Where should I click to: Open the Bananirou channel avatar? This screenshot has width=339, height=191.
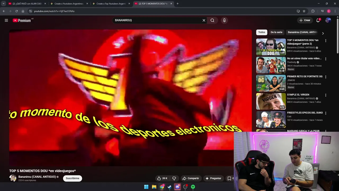(x=13, y=178)
